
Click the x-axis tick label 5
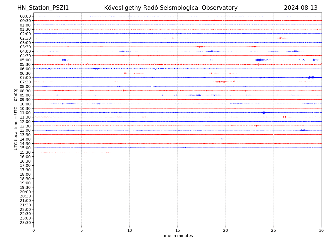pyautogui.click(x=82, y=230)
